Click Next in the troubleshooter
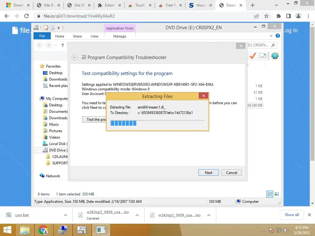315x236 pixels. coord(208,173)
